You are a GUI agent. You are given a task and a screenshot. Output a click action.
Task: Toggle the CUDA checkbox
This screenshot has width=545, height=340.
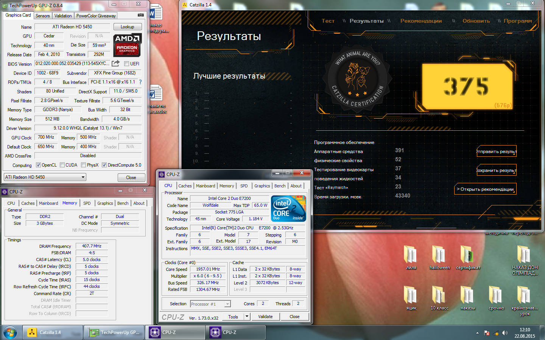pyautogui.click(x=62, y=165)
